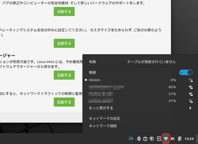Click the Wi-Fi network tray icon

[166, 139]
